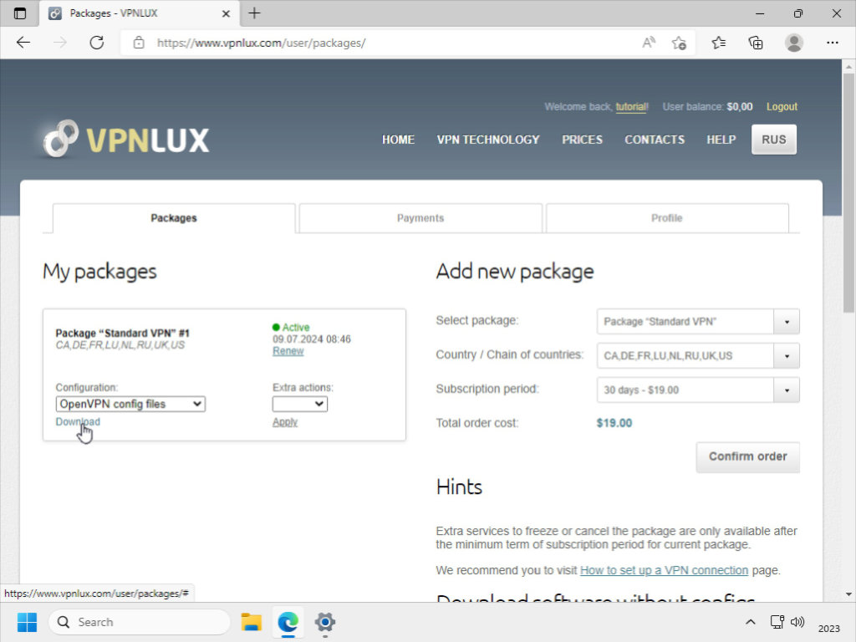The height and width of the screenshot is (642, 856).
Task: Close the Packages - VPNLUX tab
Action: click(x=226, y=13)
